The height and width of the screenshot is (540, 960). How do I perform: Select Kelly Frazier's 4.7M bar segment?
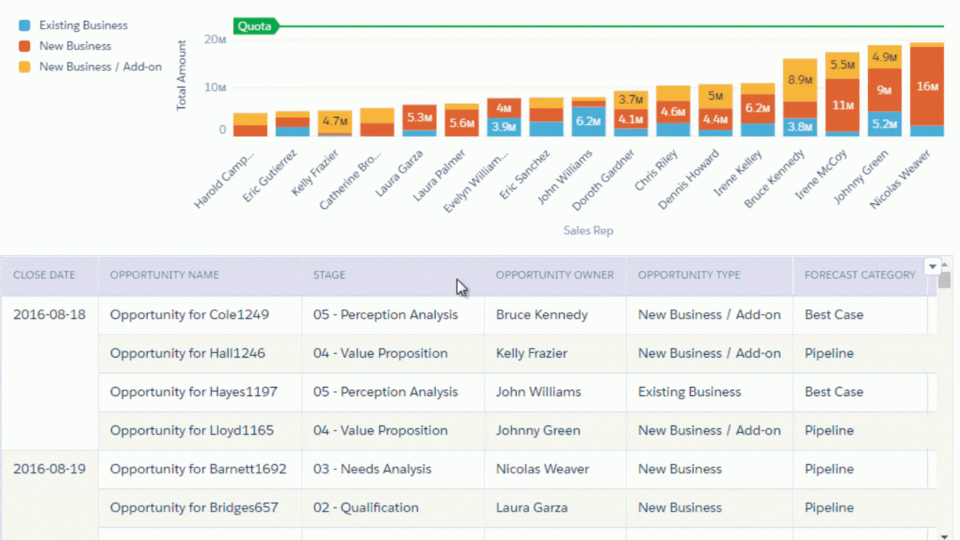pos(334,120)
